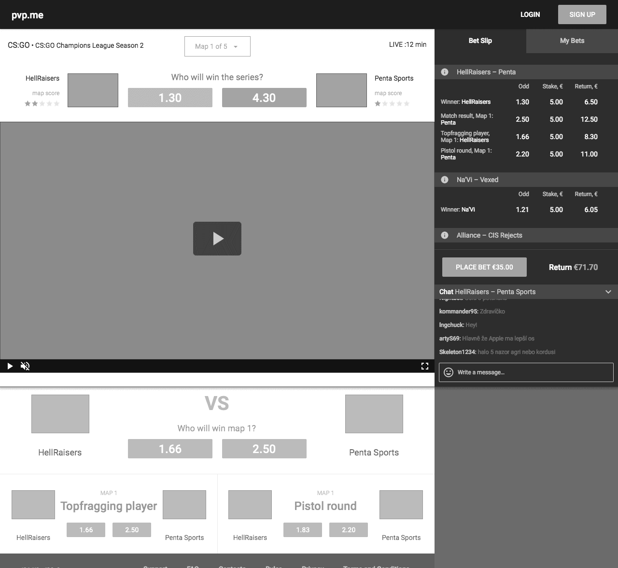This screenshot has height=568, width=618.
Task: Click HellRaisers thumbnail in Topfragging player card
Action: tap(33, 505)
